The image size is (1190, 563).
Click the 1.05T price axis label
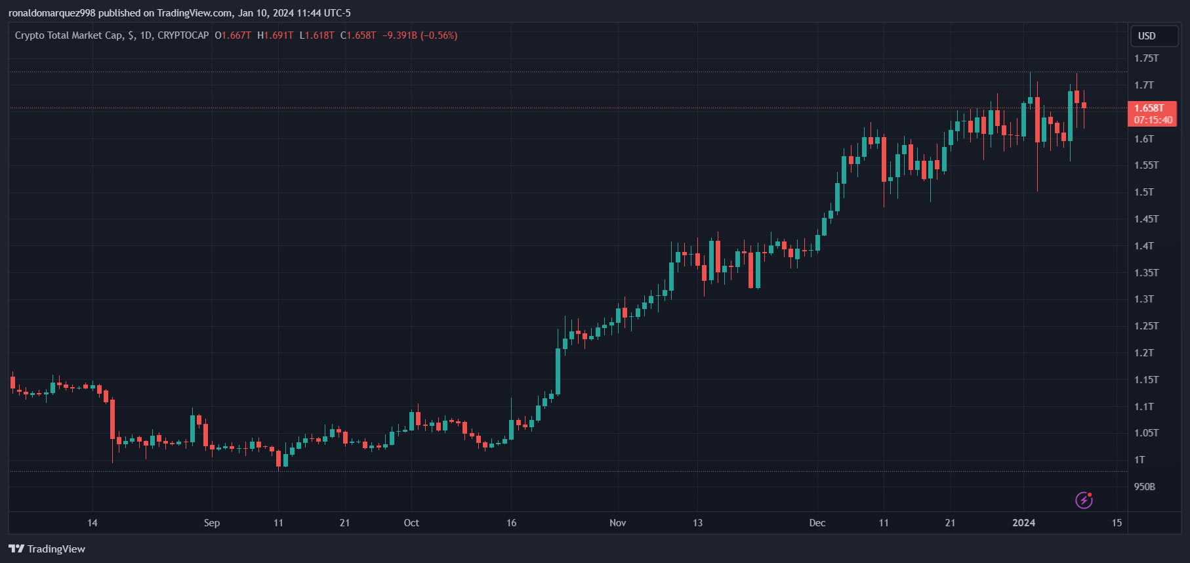coord(1147,433)
